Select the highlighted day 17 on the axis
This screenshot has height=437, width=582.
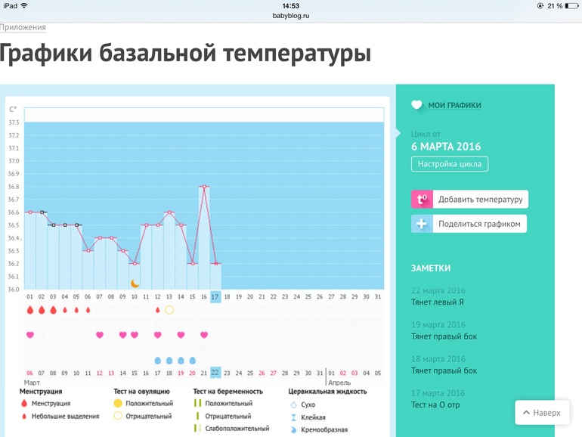click(x=215, y=297)
